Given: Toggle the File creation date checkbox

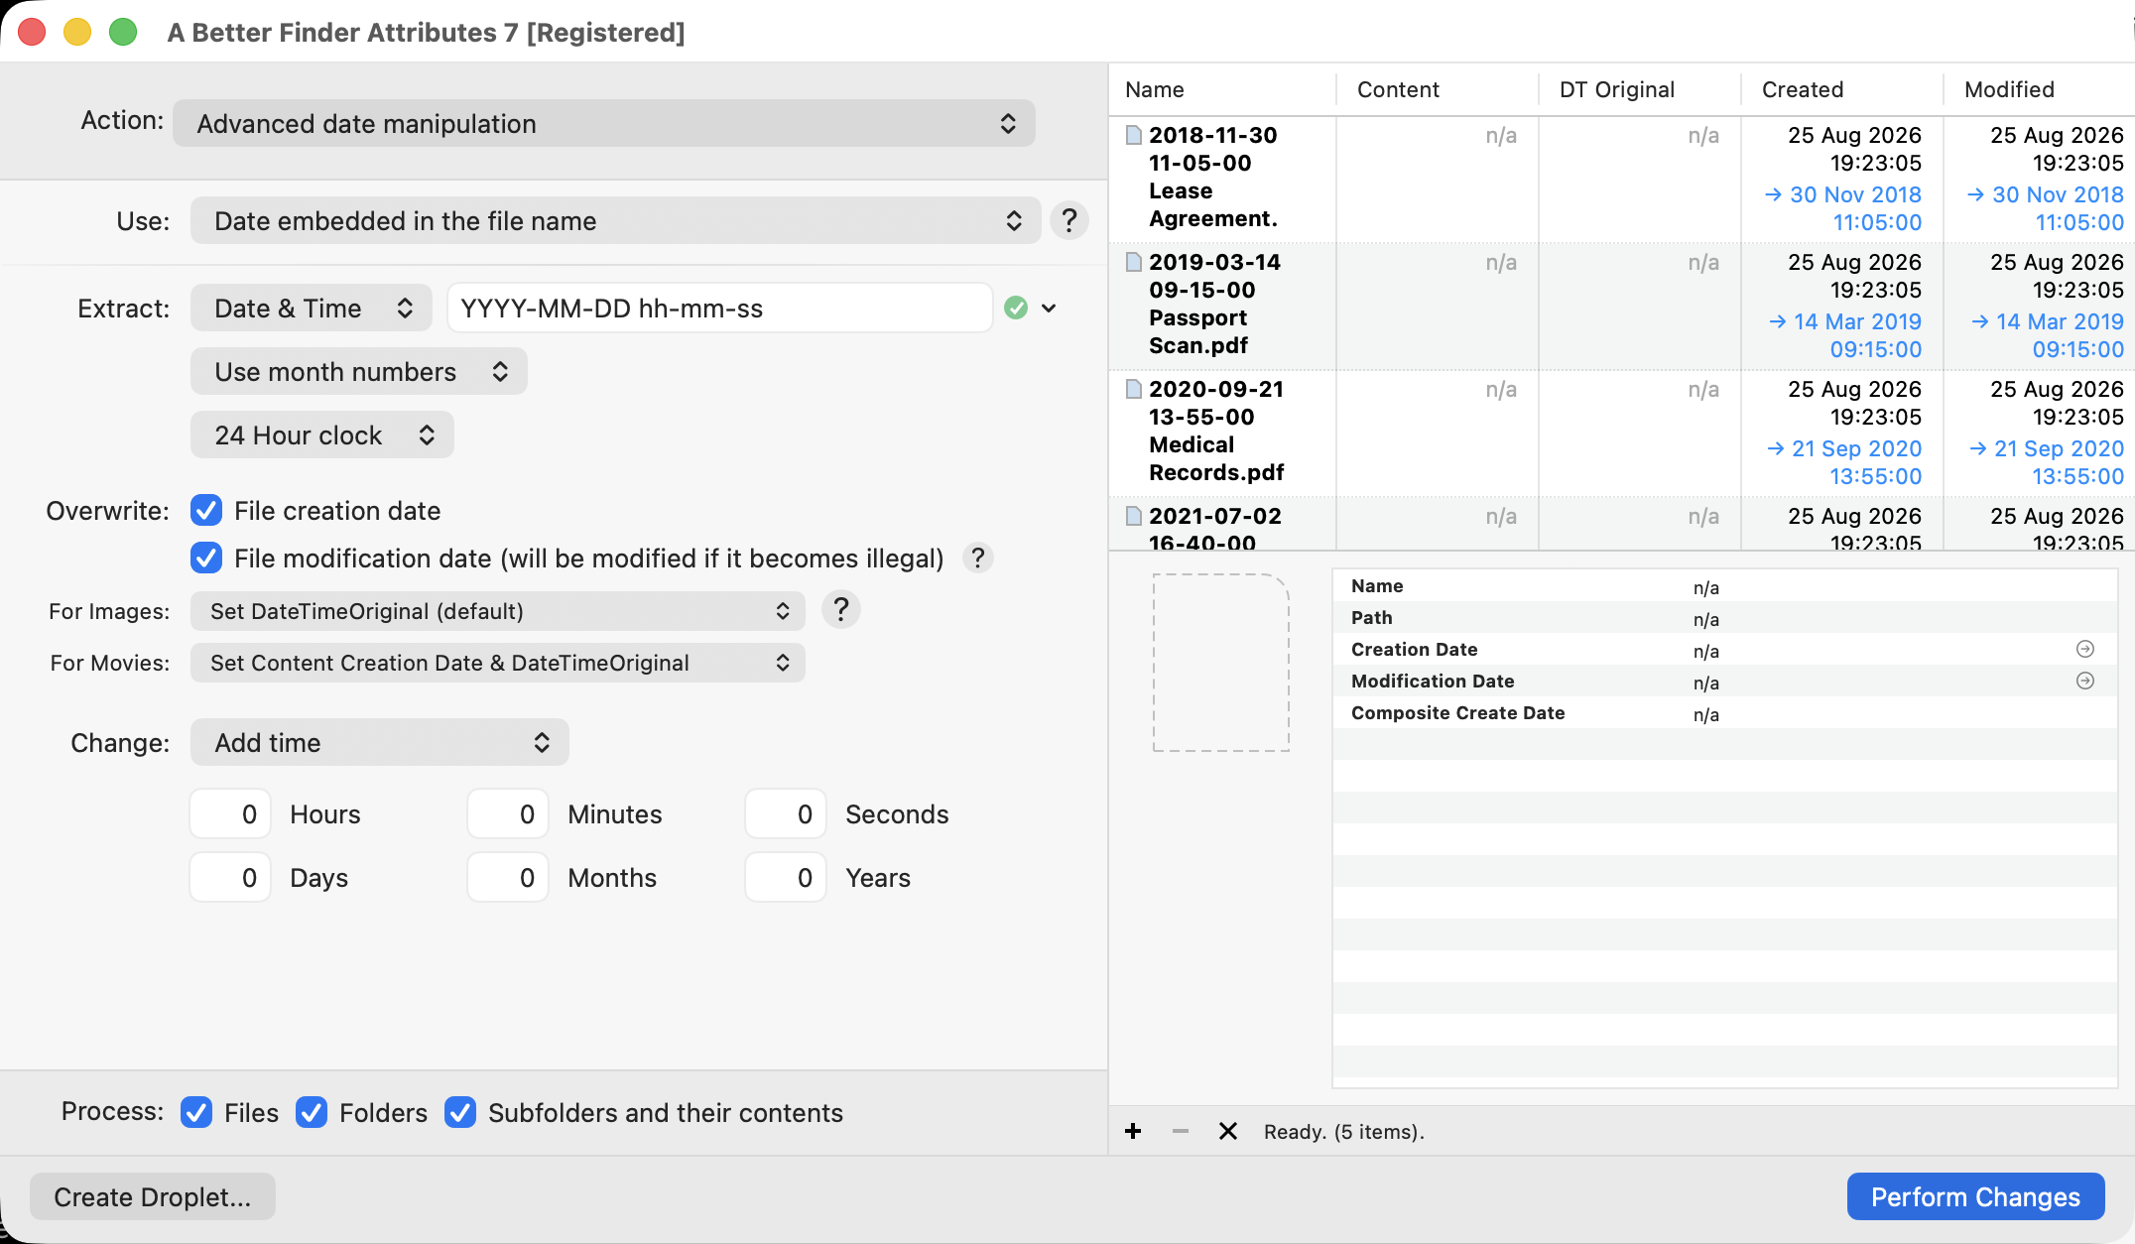Looking at the screenshot, I should click(206, 511).
